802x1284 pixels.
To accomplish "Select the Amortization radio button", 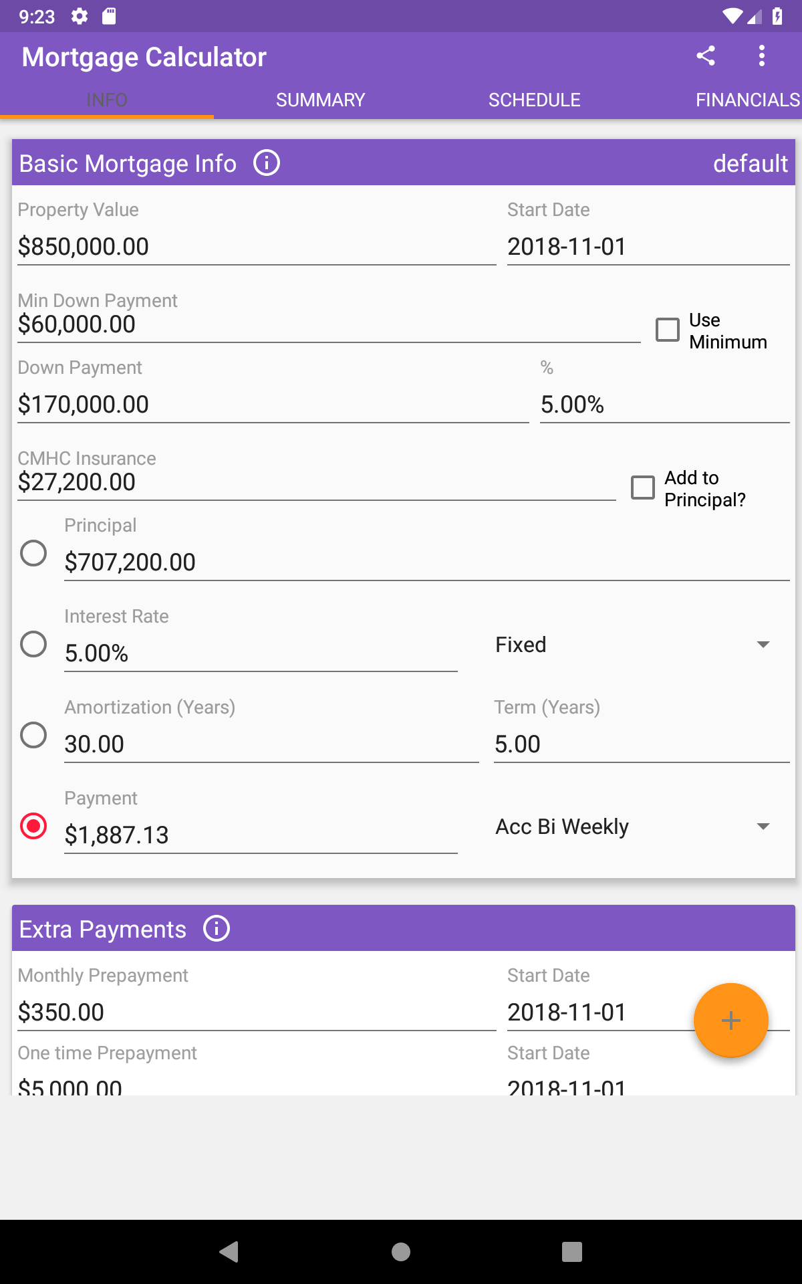I will coord(33,735).
